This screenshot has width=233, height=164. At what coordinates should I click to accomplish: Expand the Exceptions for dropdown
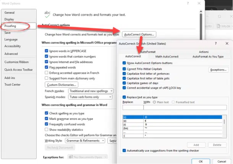tap(87, 157)
